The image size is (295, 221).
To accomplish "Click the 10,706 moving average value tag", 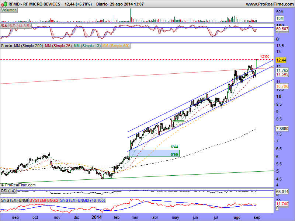I will pos(282,86).
